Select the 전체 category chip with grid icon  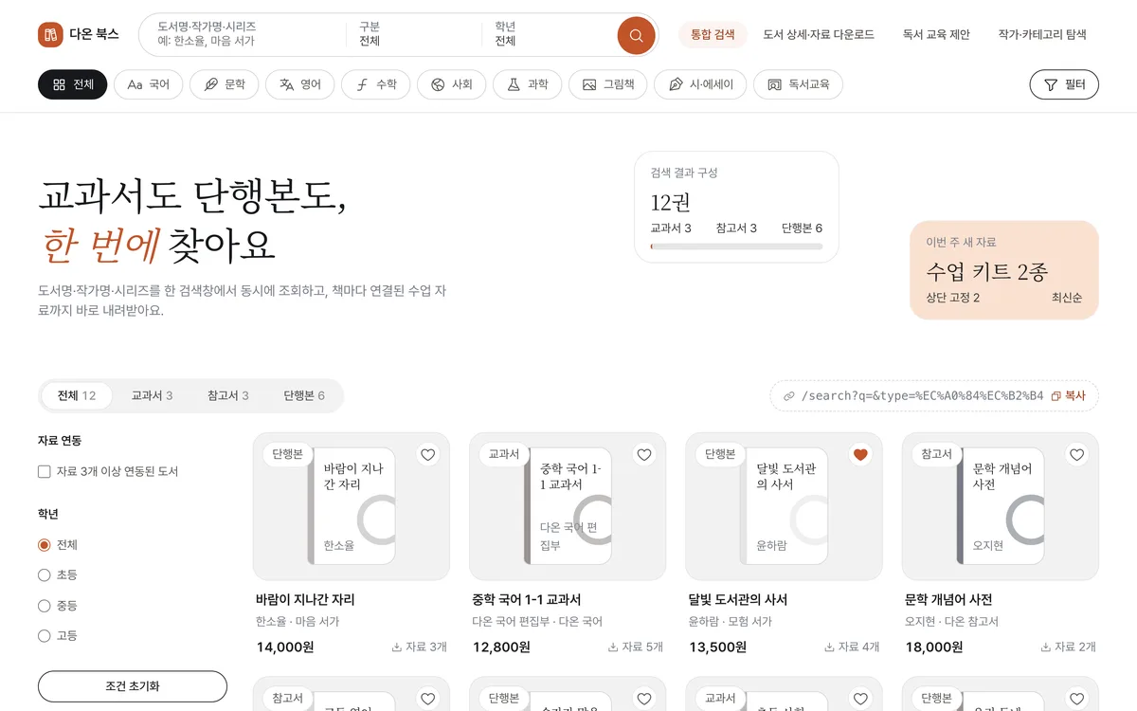73,84
